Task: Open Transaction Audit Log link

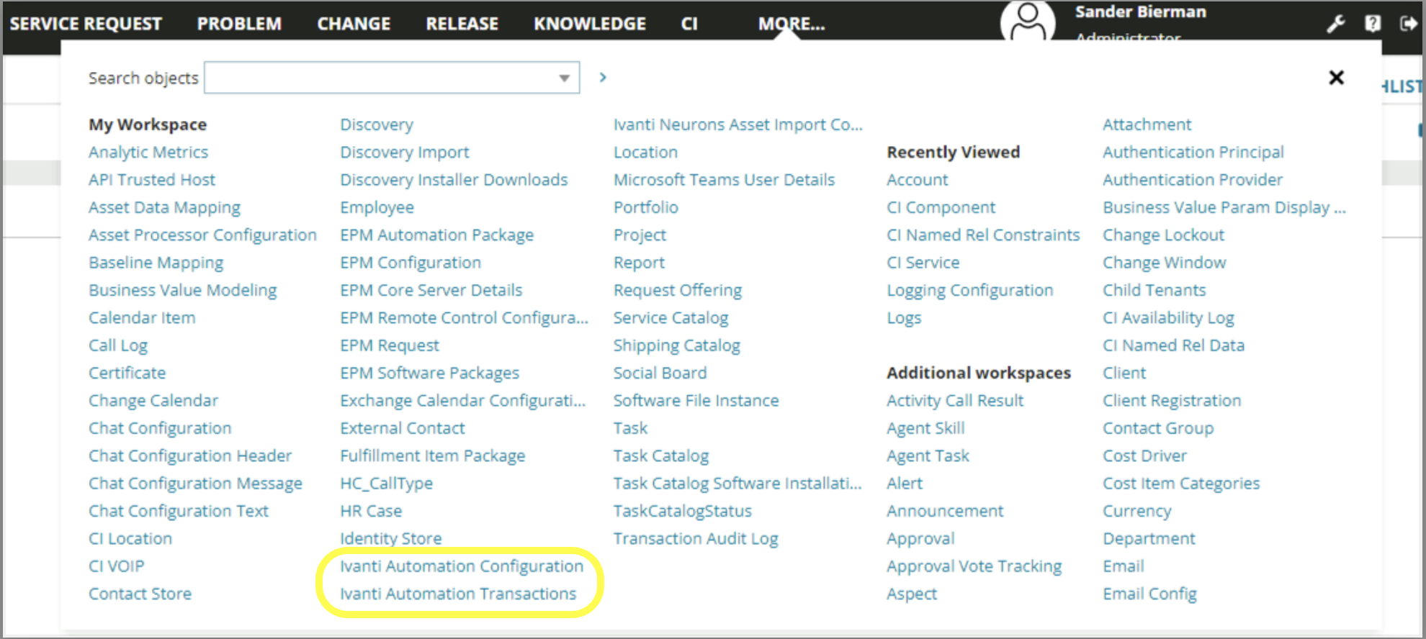Action: (x=695, y=538)
